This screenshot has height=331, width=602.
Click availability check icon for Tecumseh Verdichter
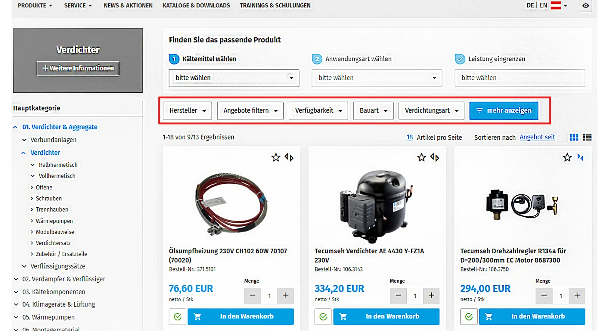(x=323, y=317)
